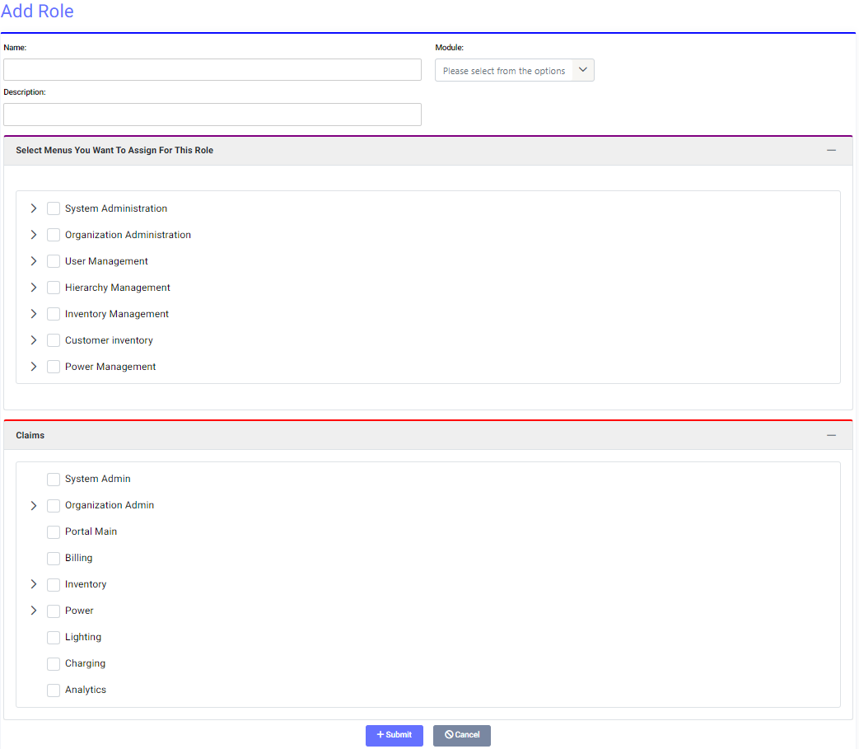The image size is (859, 749).
Task: Expand the Power Management chevron
Action: 34,367
